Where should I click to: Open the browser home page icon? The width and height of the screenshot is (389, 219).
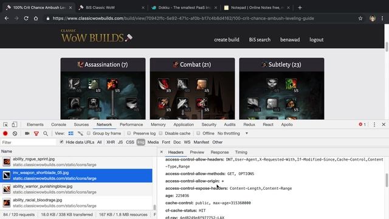coord(36,18)
